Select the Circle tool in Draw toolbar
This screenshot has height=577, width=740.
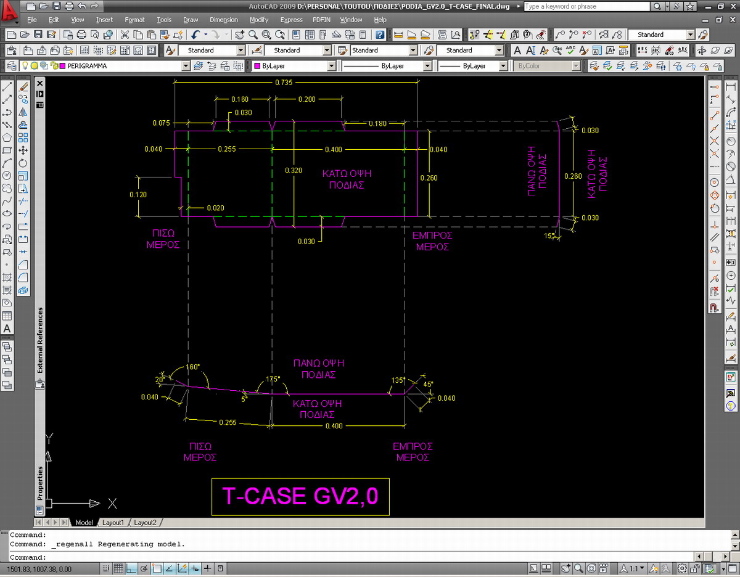point(7,175)
